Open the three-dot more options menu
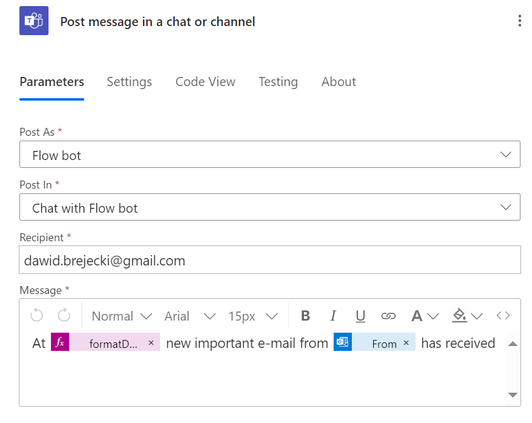532x423 pixels. coord(519,21)
